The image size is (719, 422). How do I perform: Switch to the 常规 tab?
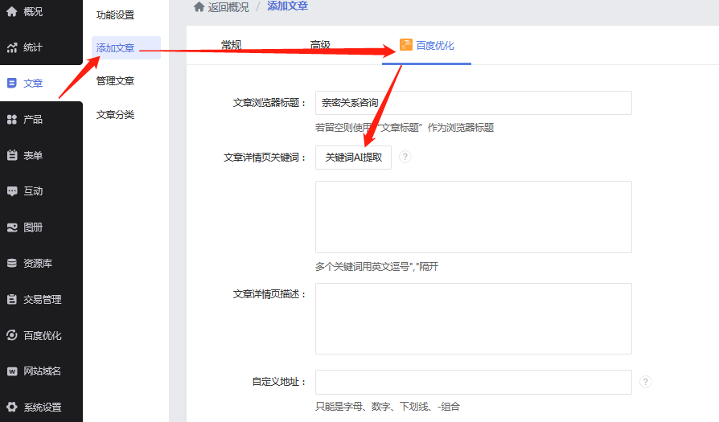pos(231,45)
